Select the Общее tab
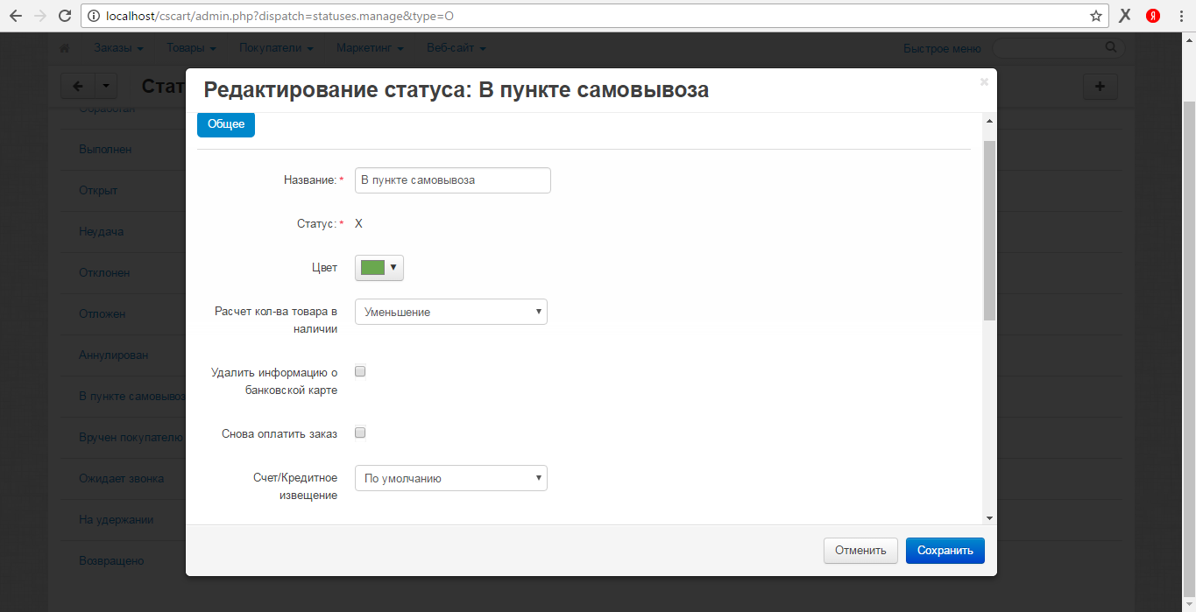The image size is (1196, 612). (226, 124)
